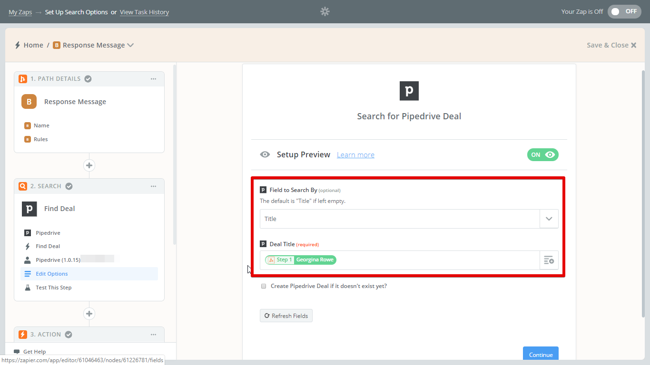Image resolution: width=650 pixels, height=365 pixels.
Task: Click the Response Message step title
Action: point(75,102)
